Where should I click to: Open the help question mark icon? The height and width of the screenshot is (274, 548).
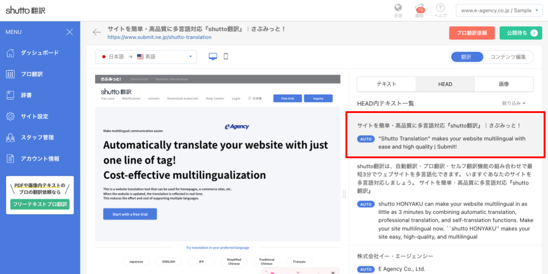[x=440, y=8]
